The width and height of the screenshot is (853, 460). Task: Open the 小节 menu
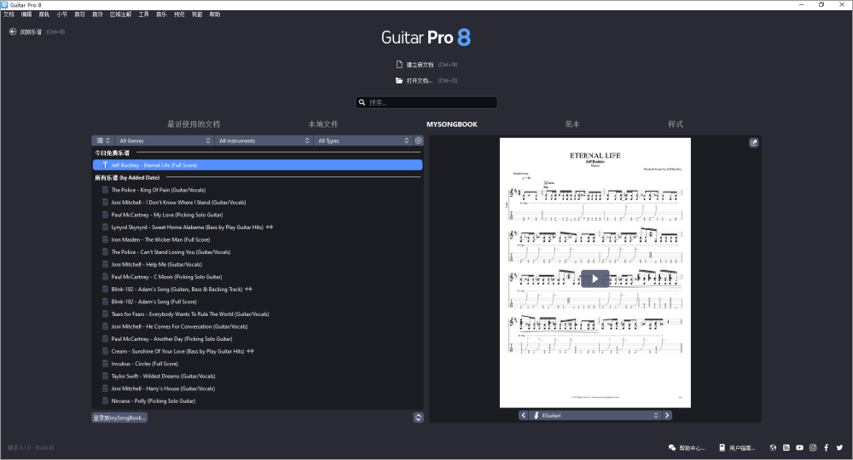62,14
